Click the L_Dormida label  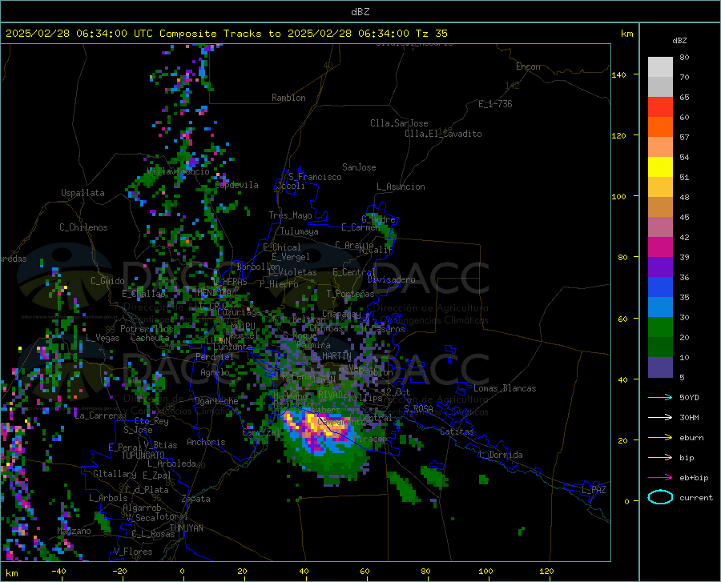click(501, 455)
